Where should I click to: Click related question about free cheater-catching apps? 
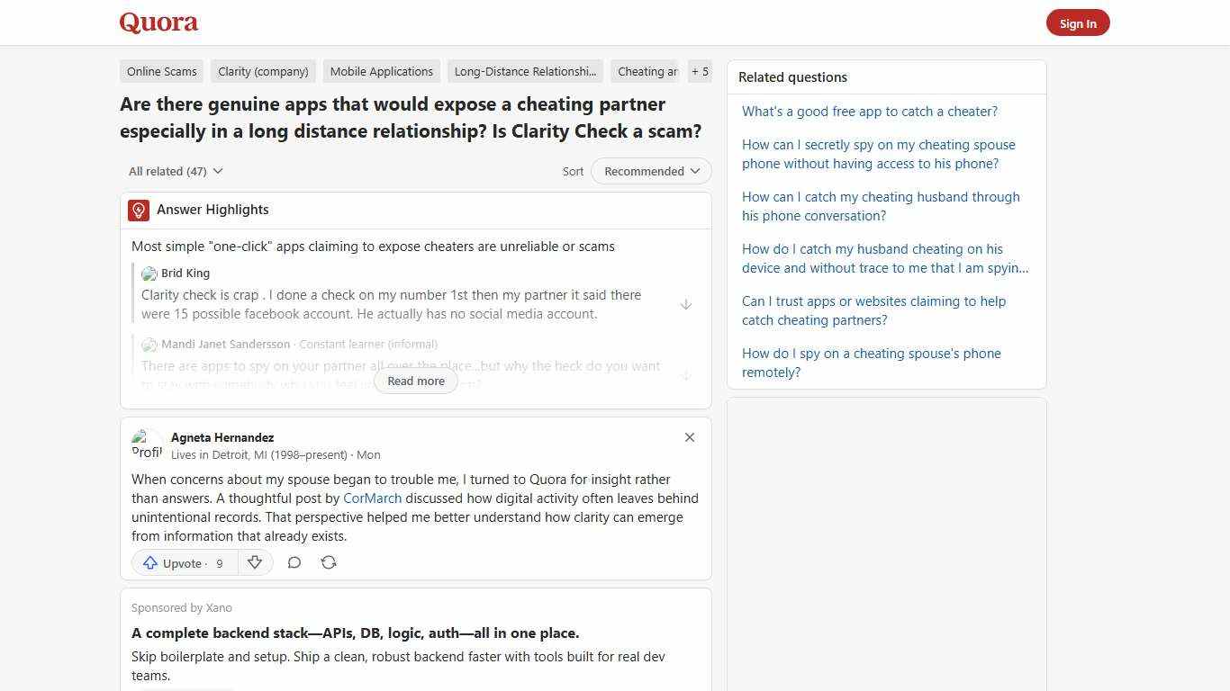(870, 111)
